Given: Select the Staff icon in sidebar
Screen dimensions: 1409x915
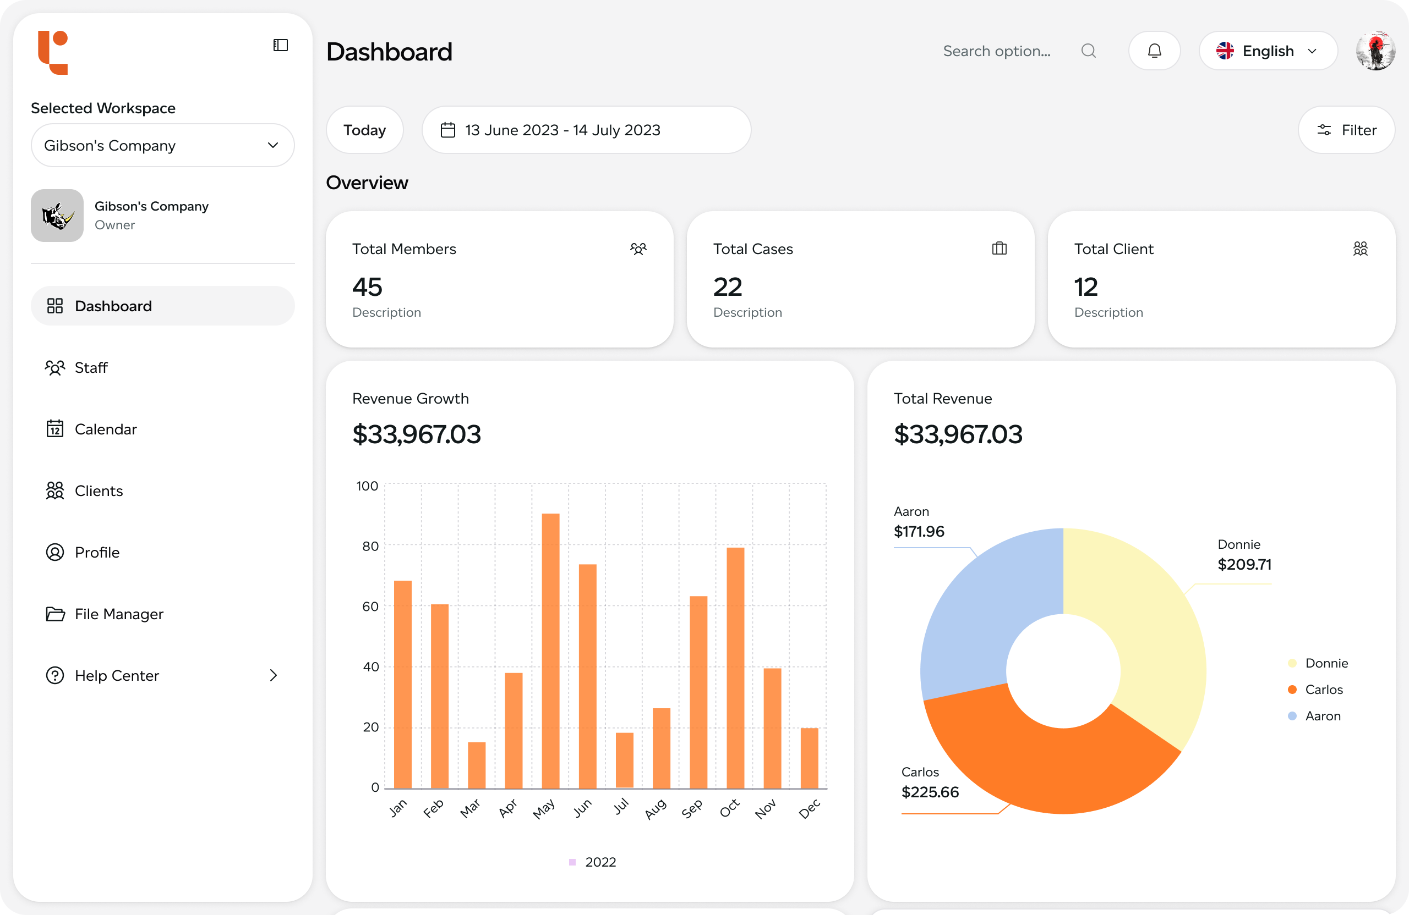Looking at the screenshot, I should coord(55,367).
